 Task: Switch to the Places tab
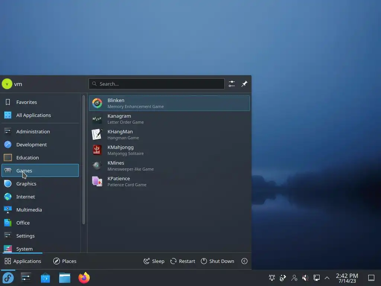tap(65, 261)
